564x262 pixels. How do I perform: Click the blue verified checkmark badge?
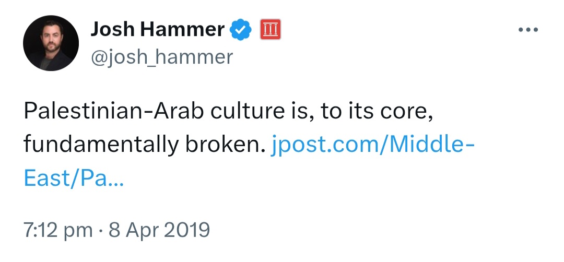tap(240, 29)
